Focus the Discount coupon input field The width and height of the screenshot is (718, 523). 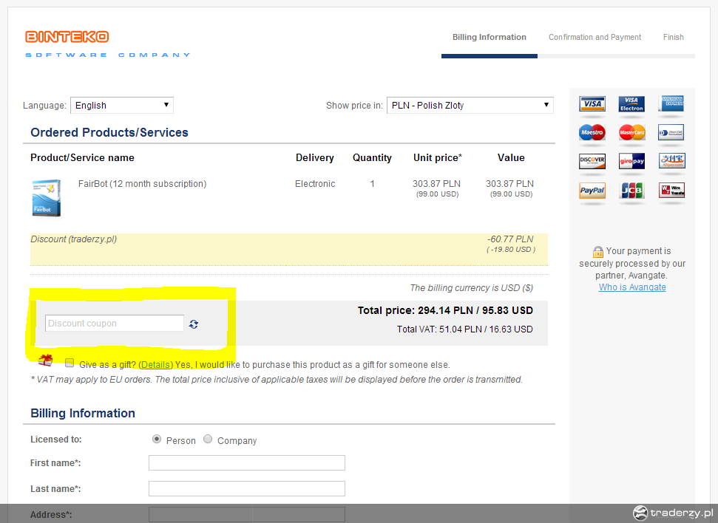click(115, 324)
